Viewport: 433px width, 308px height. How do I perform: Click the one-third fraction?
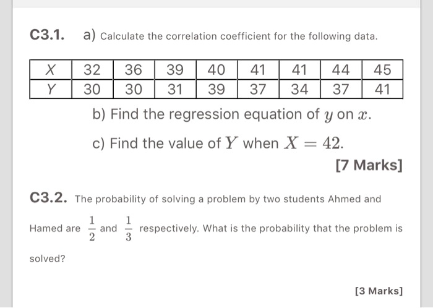tap(129, 229)
